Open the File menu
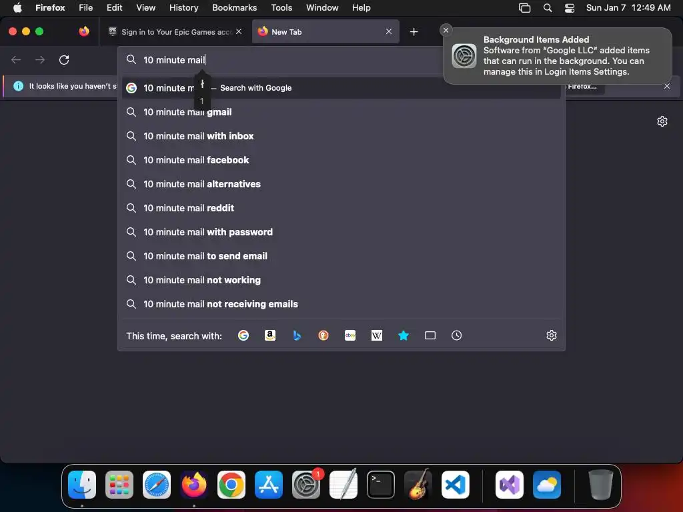Viewport: 683px width, 512px height. tap(86, 7)
